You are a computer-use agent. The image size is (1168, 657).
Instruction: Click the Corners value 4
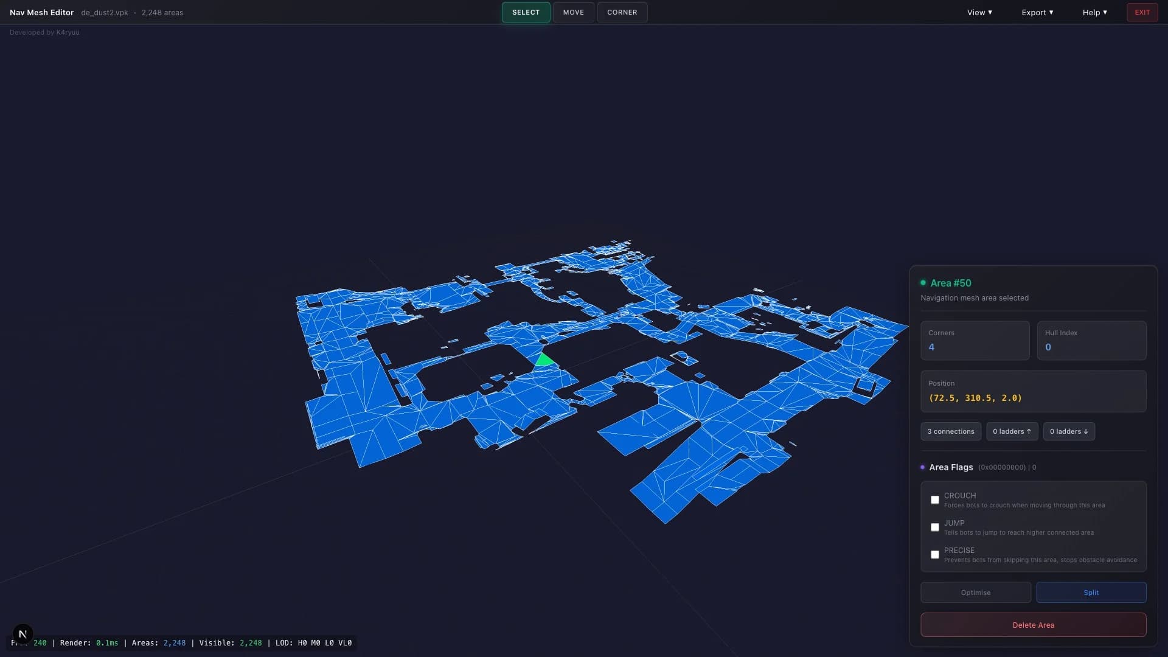click(931, 347)
